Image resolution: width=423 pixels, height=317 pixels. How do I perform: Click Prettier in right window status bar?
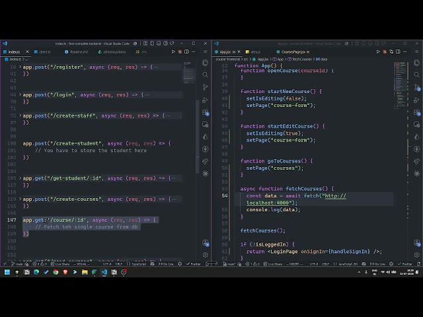pyautogui.click(x=405, y=264)
